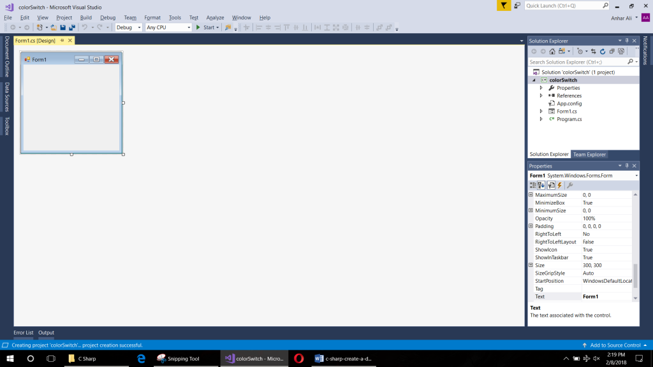Unpin the Solution Explorer panel
653x367 pixels.
click(627, 41)
